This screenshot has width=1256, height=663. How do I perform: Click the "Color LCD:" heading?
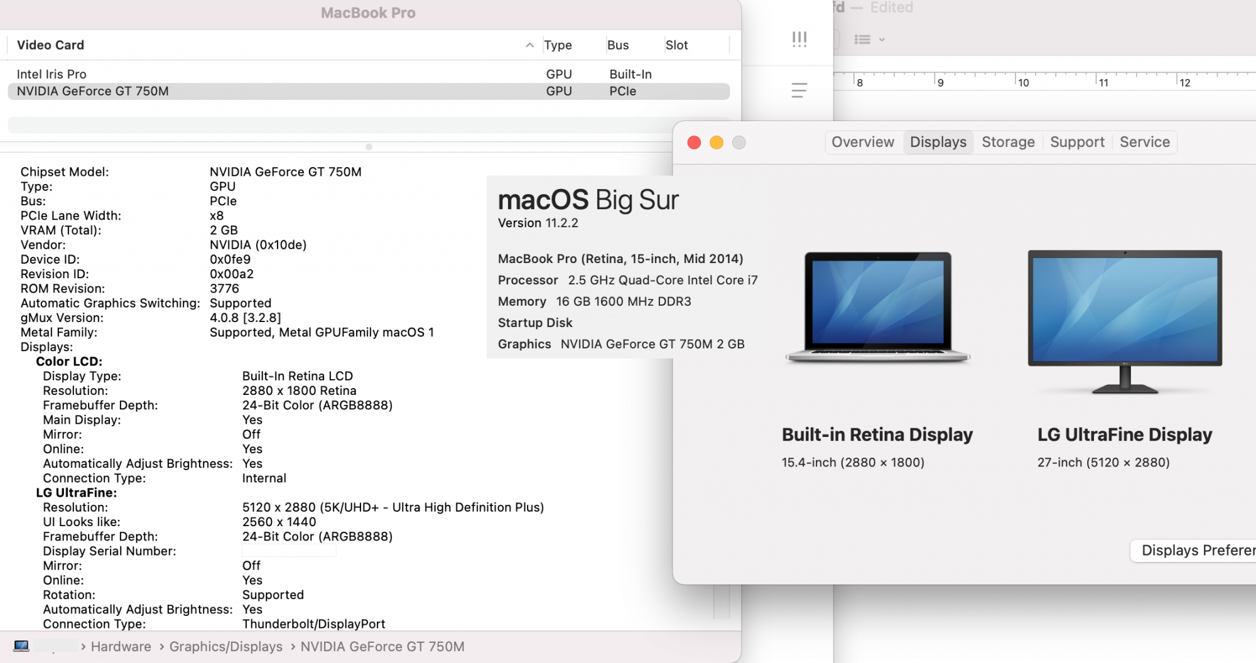coord(69,362)
